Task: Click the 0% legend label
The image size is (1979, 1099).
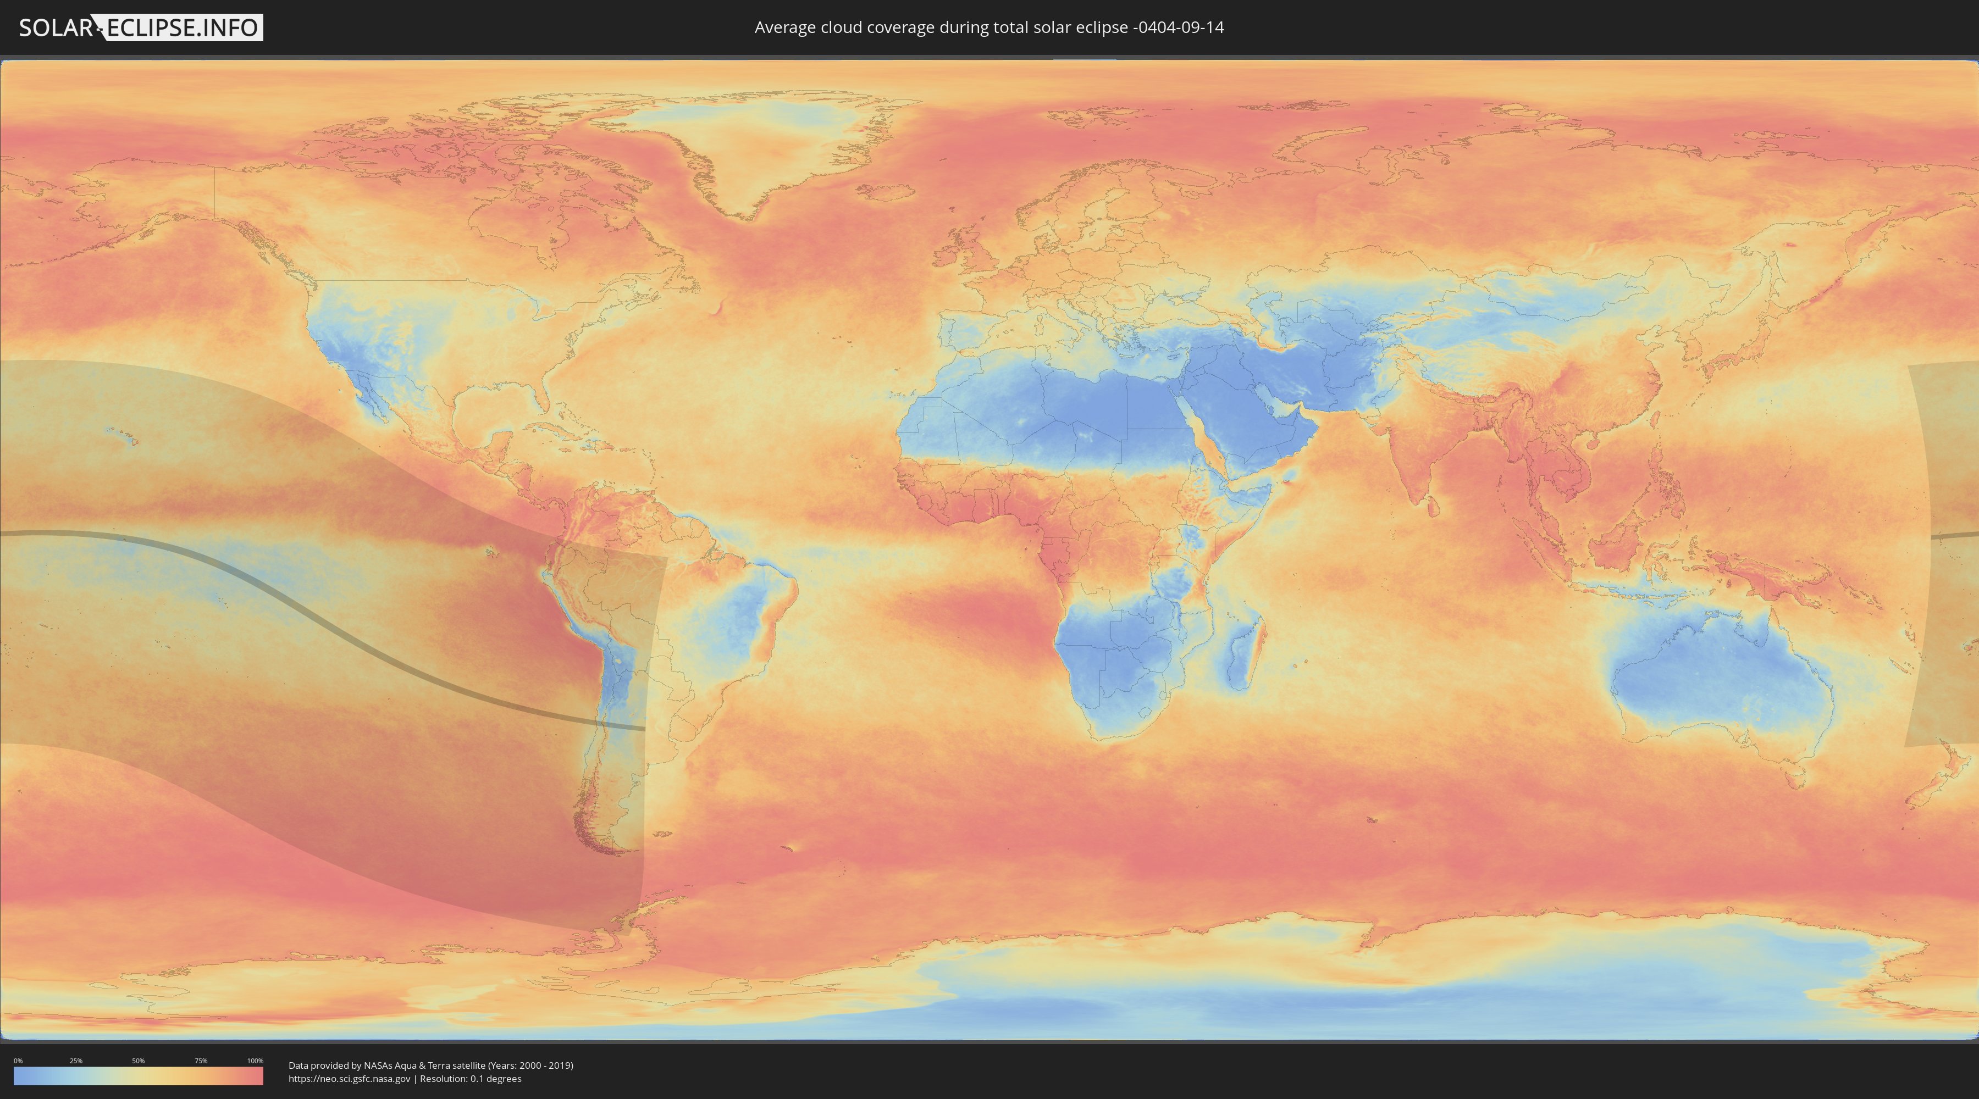Action: coord(18,1061)
